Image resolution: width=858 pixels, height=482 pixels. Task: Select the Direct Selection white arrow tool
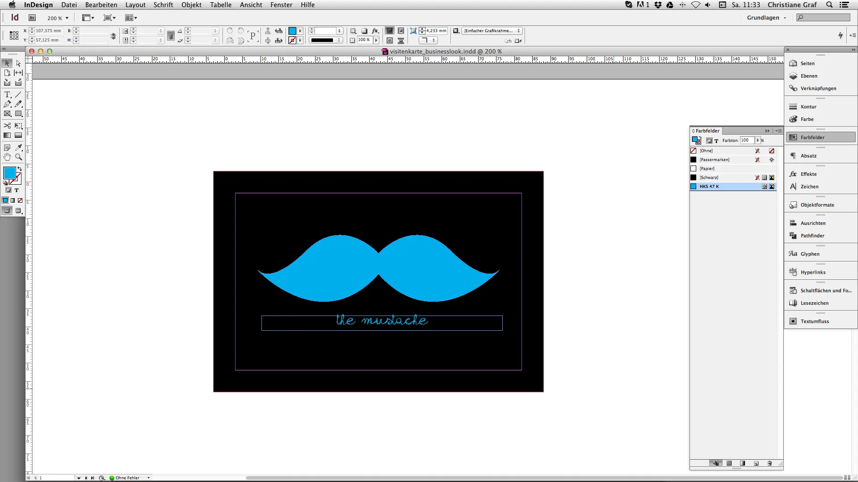[18, 63]
